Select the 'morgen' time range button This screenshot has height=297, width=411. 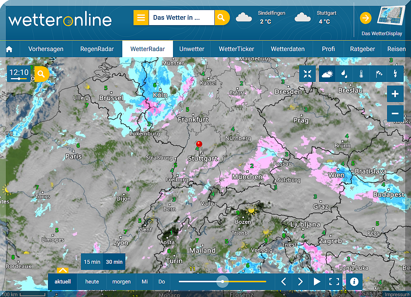(x=122, y=282)
